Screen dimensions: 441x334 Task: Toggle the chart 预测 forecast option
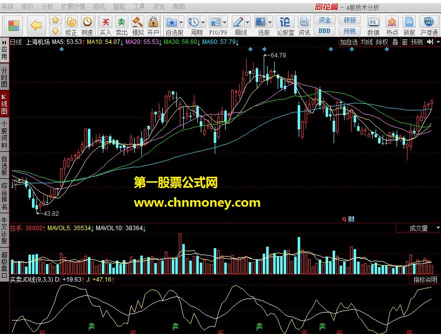point(417,42)
